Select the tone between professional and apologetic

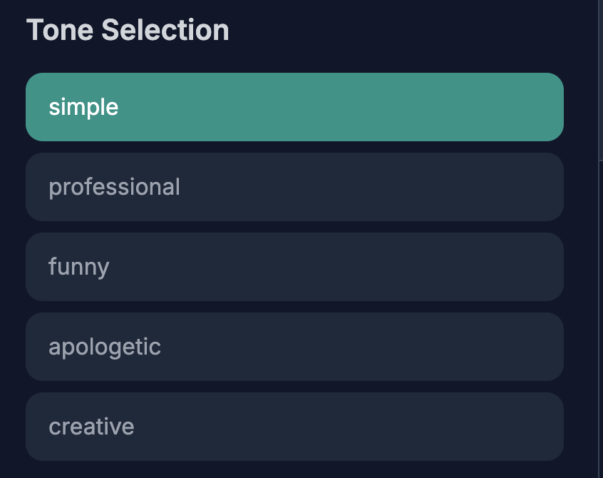294,267
